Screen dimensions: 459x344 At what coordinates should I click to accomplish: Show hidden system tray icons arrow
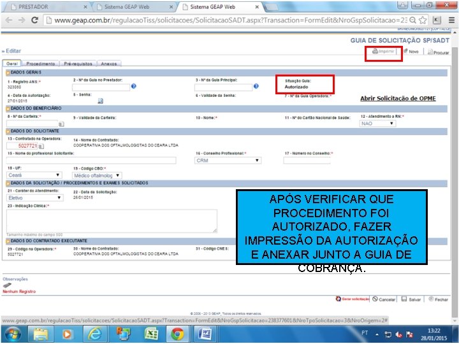pos(377,334)
